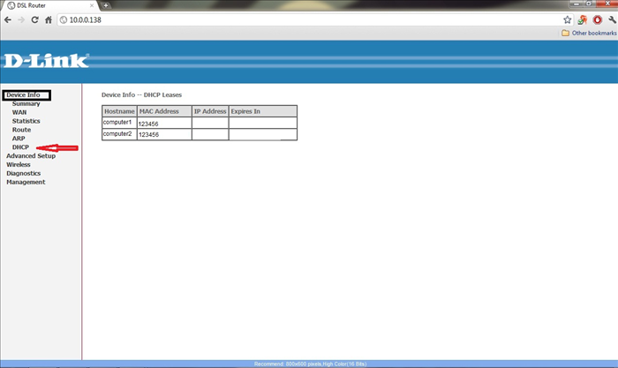Close the DSL Router tab
This screenshot has height=368, width=618.
(x=93, y=5)
